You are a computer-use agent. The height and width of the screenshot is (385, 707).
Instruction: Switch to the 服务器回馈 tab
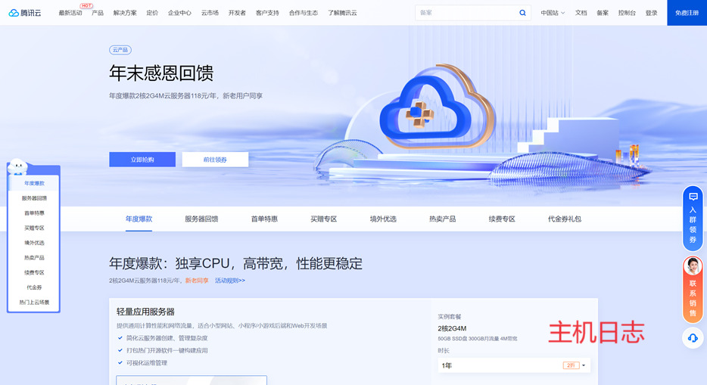(201, 219)
